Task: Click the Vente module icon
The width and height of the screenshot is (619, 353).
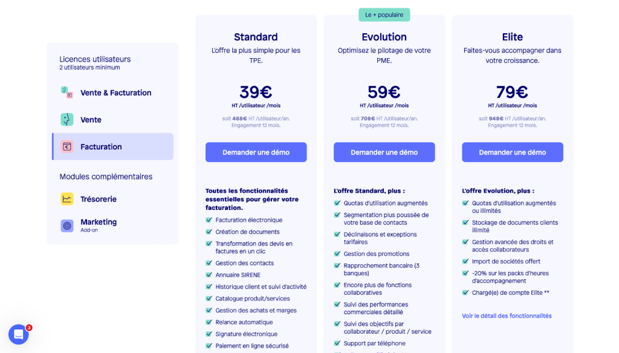Action: 66,120
